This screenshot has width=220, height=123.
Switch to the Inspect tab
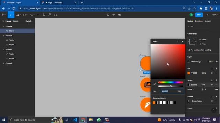coord(208,21)
